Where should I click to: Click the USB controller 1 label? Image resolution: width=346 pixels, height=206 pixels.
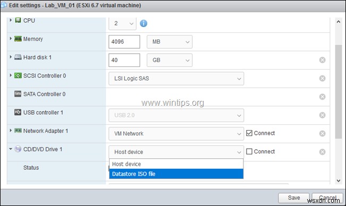(43, 113)
